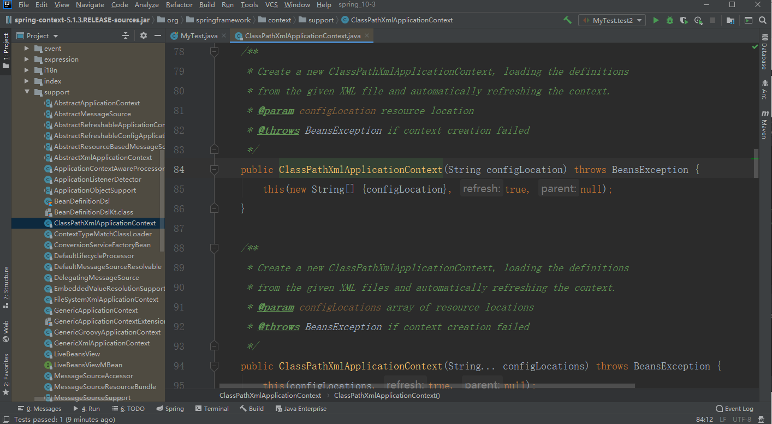Expand the event folder
Image resolution: width=772 pixels, height=424 pixels.
(26, 49)
